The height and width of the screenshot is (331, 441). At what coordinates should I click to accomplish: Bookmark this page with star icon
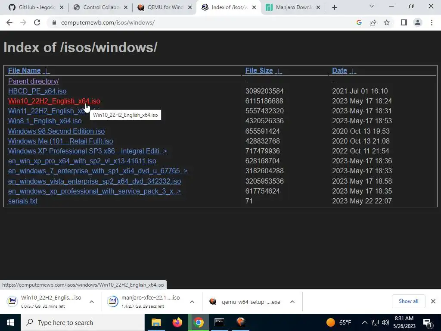pos(387,22)
